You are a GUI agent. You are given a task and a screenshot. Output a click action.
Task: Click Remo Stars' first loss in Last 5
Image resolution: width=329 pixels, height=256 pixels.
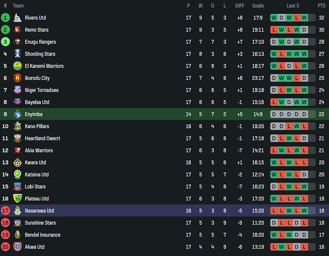coord(274,30)
